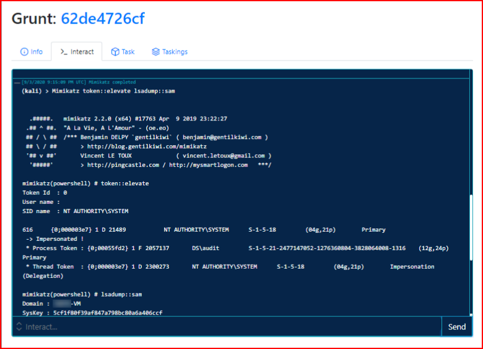Screen dimensions: 483x349
Task: Open the Grunt 62de4726cf name link
Action: click(103, 19)
